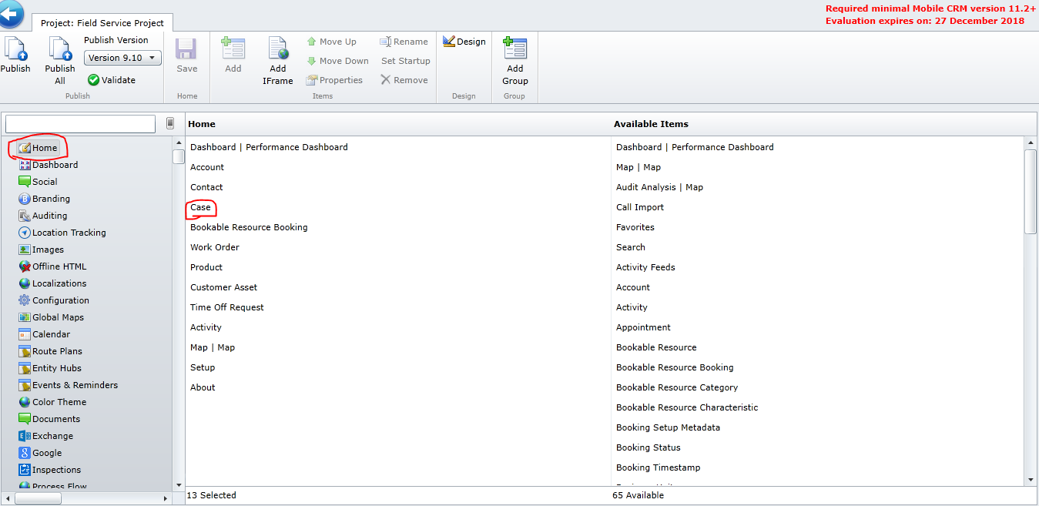
Task: Select the Route Plans sidebar item
Action: pos(55,350)
